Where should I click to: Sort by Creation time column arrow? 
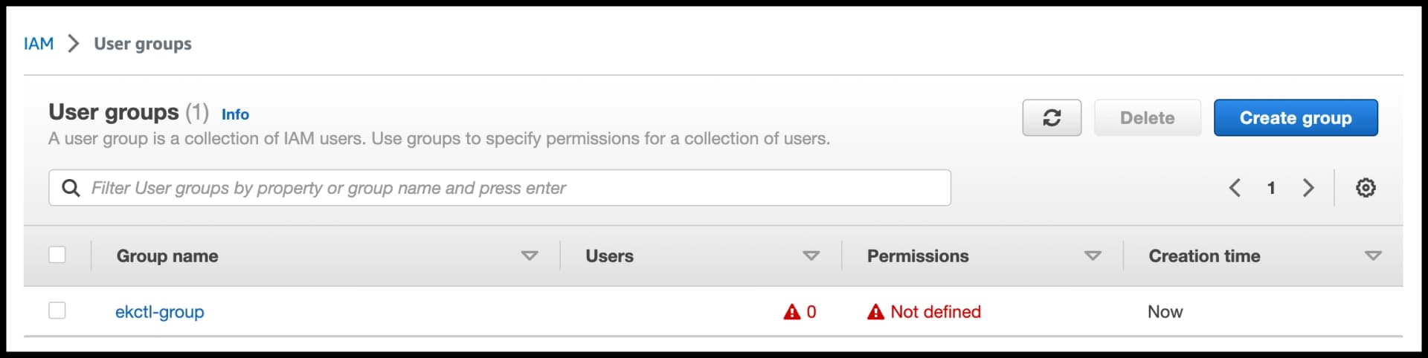(1373, 256)
